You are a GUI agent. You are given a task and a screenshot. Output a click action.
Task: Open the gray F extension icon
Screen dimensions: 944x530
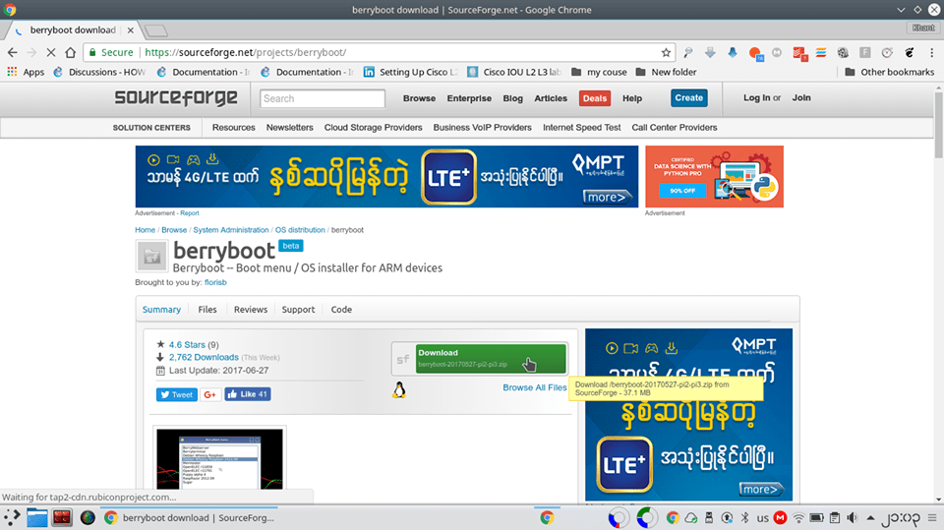[x=865, y=53]
